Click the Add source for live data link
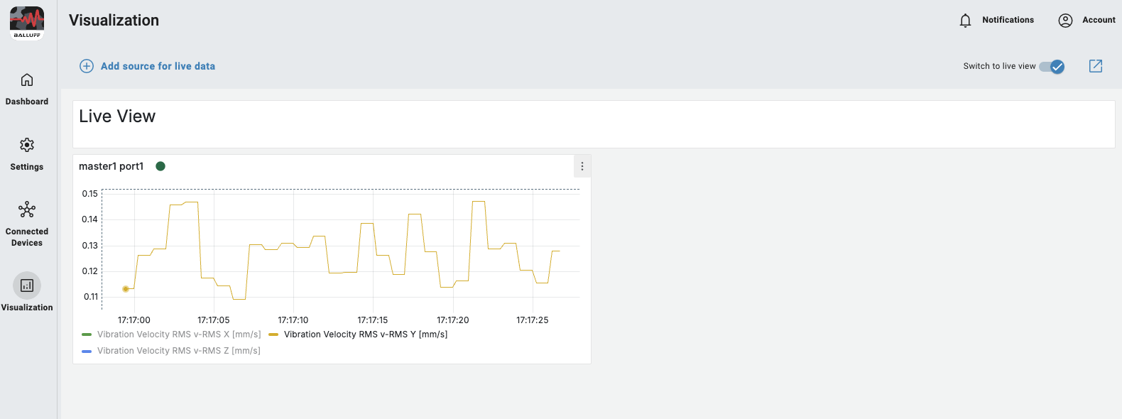Image resolution: width=1122 pixels, height=419 pixels. pos(158,66)
